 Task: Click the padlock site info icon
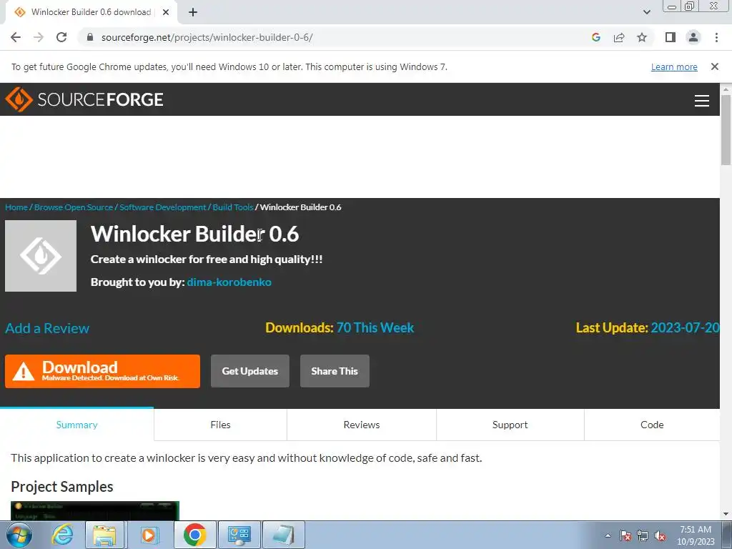(91, 37)
